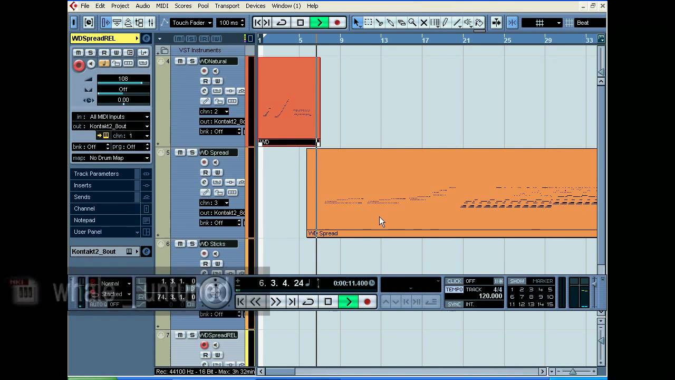Select the Draw pencil tool

click(x=446, y=23)
